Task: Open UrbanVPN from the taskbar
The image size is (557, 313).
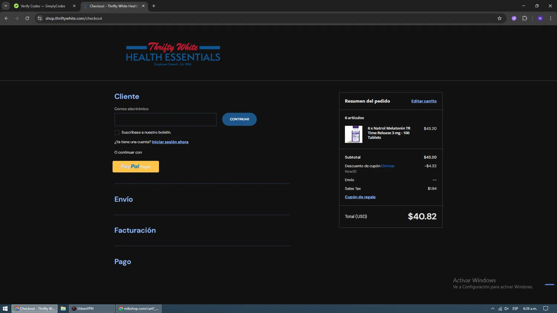Action: (x=92, y=309)
